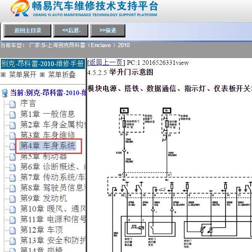Click the page icon next to 第7章 传动系统
This screenshot has height=252, width=252.
(13, 178)
